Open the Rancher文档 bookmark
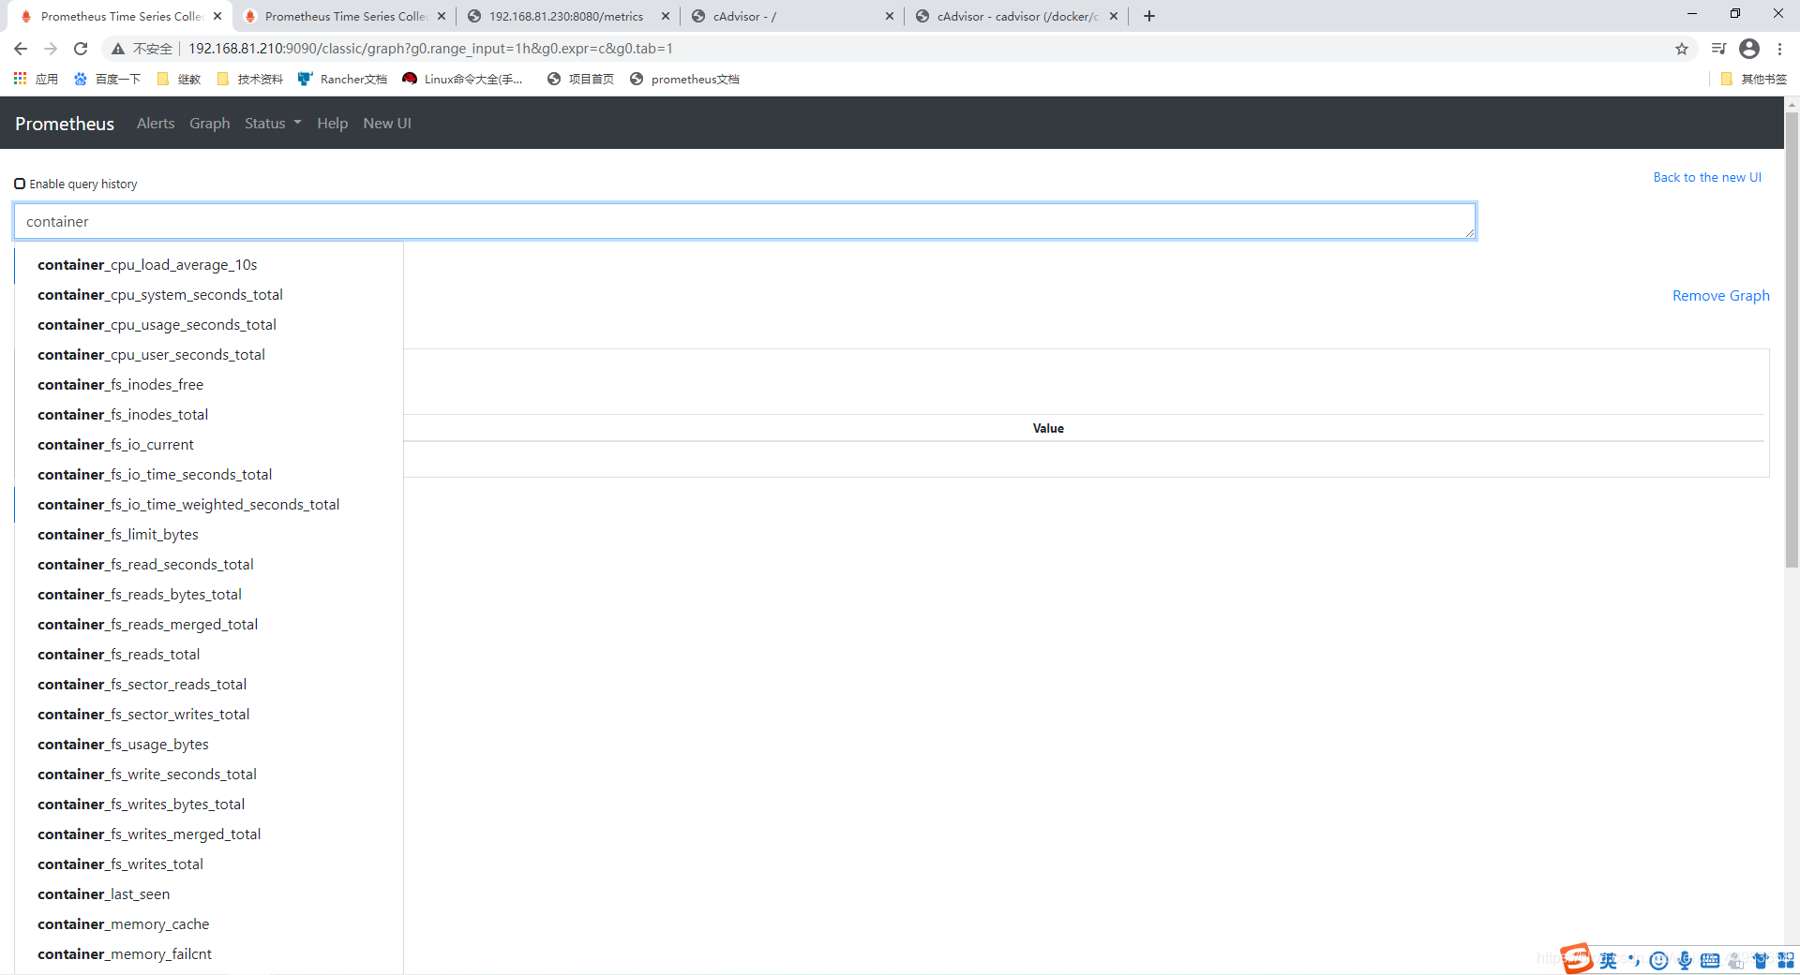 click(342, 79)
